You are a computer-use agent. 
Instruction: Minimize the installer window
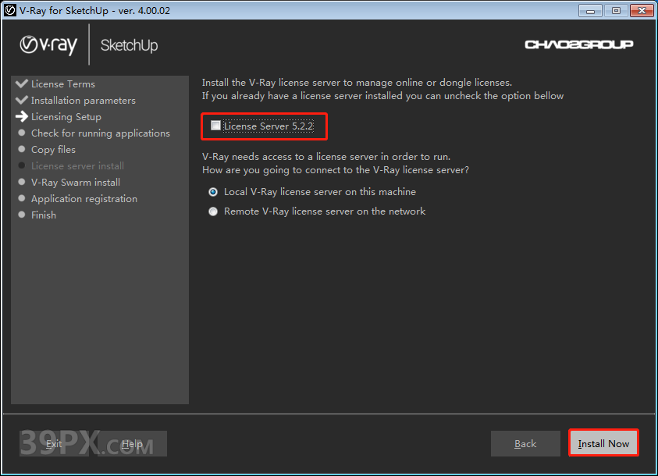590,10
